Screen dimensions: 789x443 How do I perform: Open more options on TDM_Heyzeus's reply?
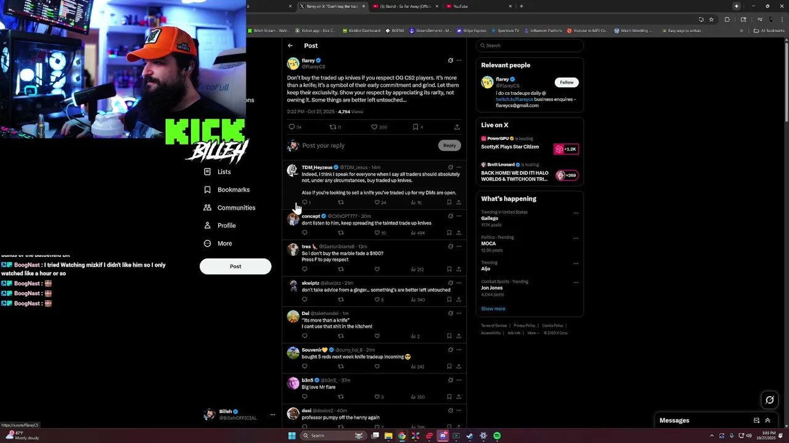coord(459,167)
